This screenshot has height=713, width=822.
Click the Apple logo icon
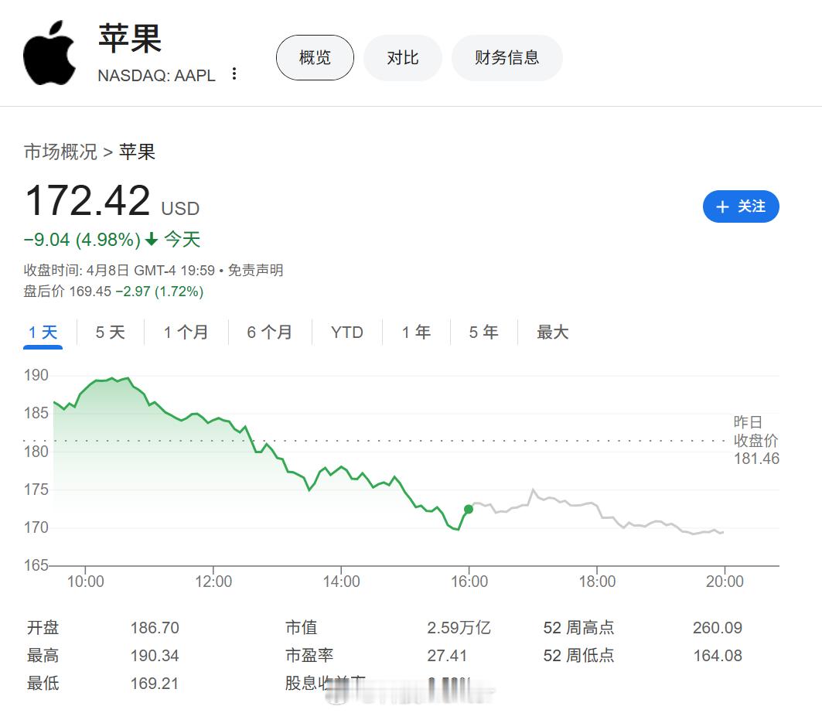(49, 53)
